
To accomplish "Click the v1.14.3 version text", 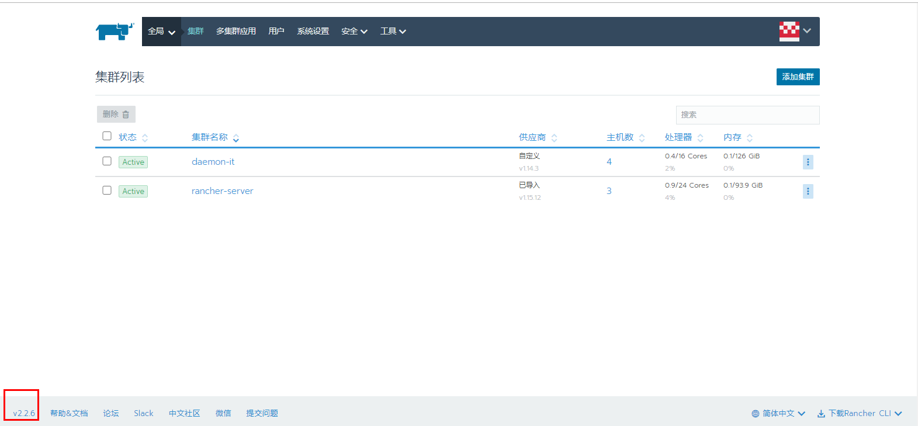I will tap(529, 168).
